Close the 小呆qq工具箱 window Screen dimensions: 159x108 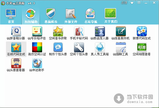(x=154, y=3)
